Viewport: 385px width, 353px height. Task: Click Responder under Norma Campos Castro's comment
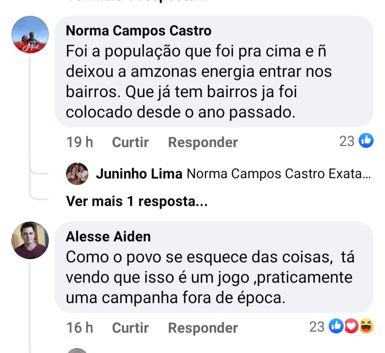[x=203, y=142]
